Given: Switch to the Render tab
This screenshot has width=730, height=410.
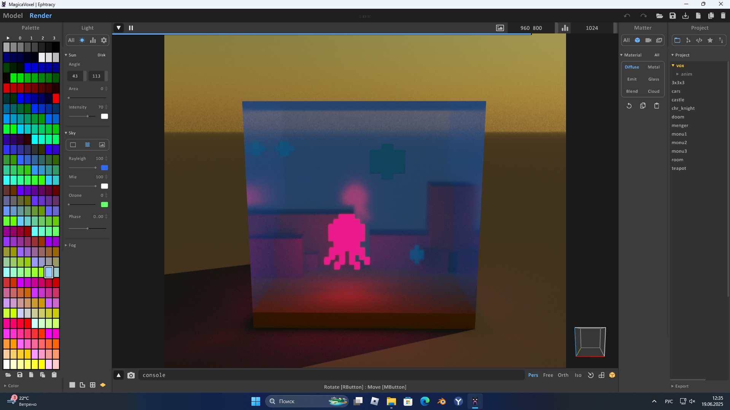Looking at the screenshot, I should [x=41, y=16].
